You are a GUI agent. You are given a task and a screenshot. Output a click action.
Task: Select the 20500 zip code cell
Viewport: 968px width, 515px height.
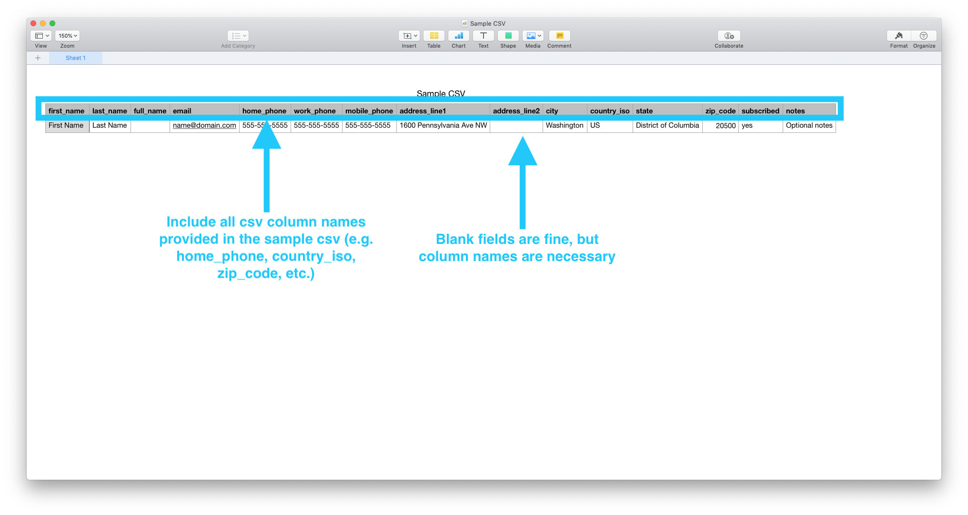click(720, 125)
